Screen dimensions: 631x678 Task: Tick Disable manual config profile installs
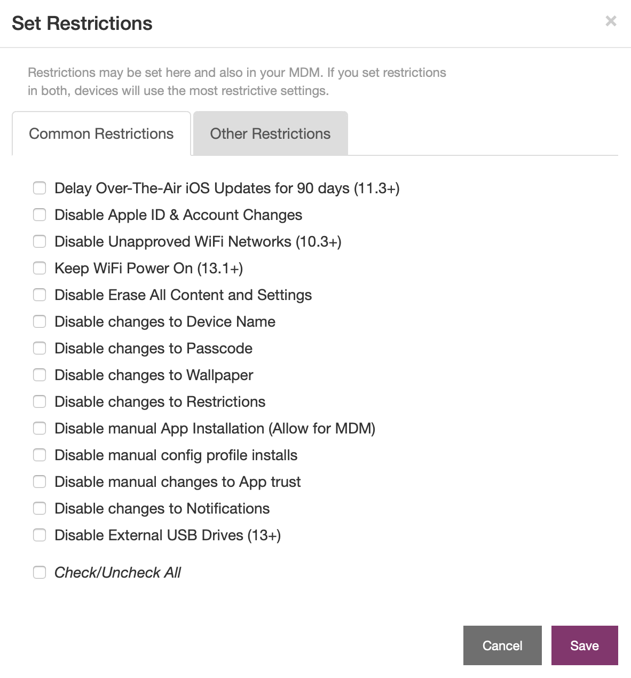point(40,455)
